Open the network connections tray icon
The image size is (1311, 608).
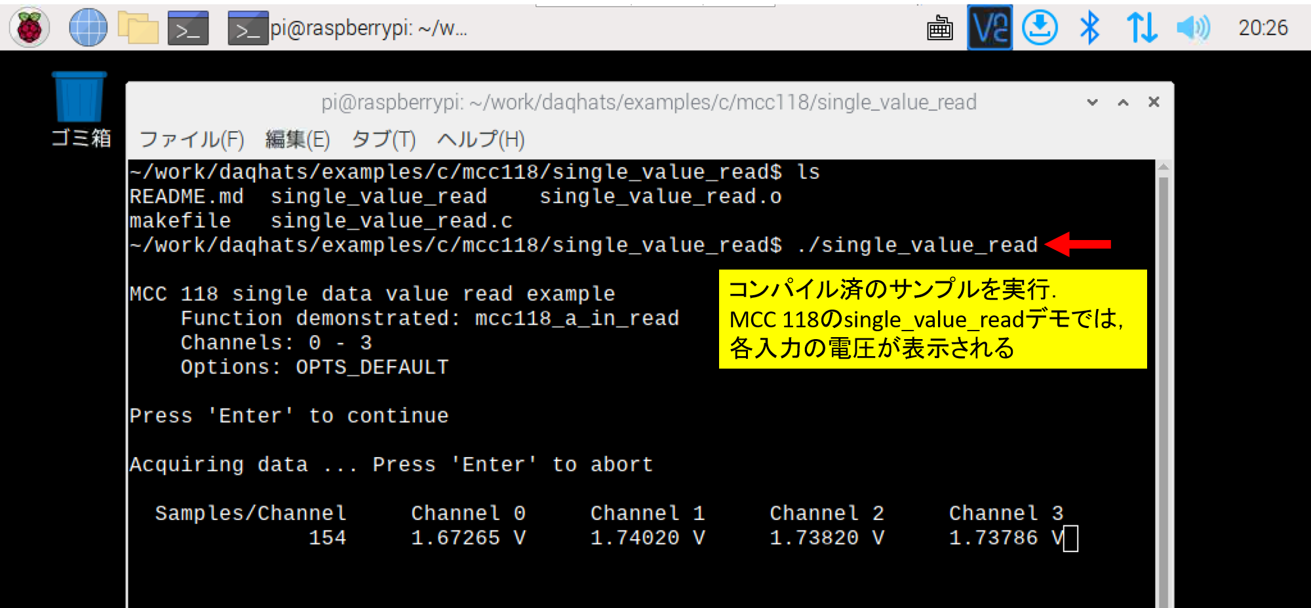1141,28
